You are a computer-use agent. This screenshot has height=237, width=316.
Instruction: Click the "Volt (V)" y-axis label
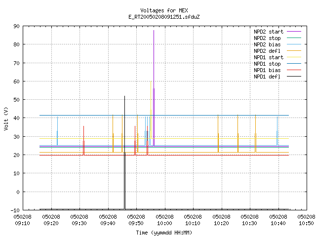(x=6, y=118)
